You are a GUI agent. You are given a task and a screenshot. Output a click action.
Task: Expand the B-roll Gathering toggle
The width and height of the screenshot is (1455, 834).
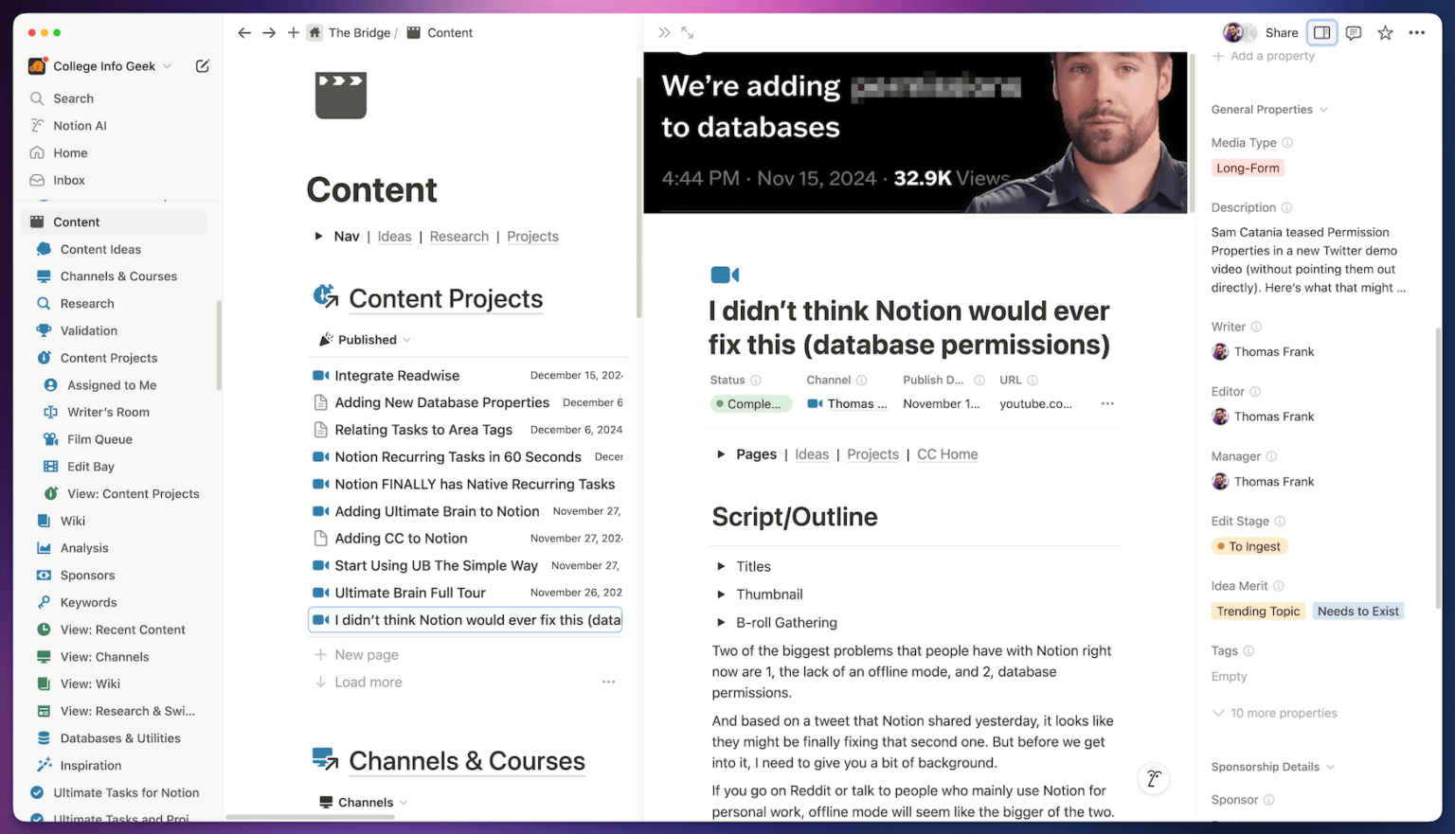720,622
